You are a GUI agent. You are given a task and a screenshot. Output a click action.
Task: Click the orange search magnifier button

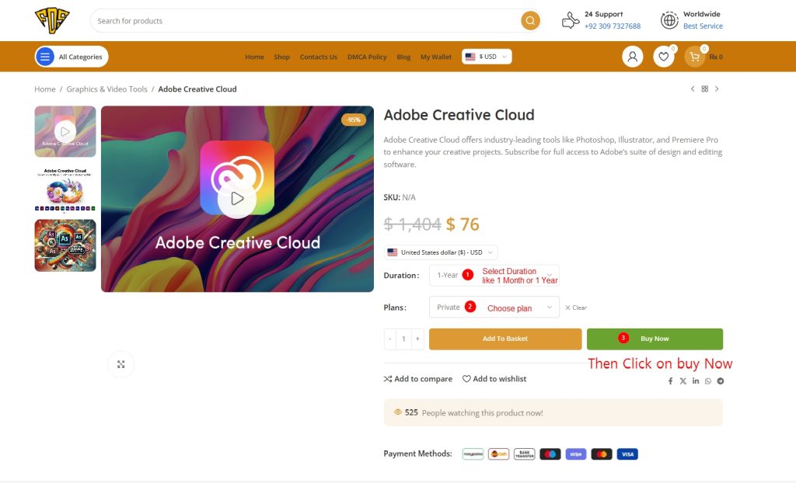[530, 21]
